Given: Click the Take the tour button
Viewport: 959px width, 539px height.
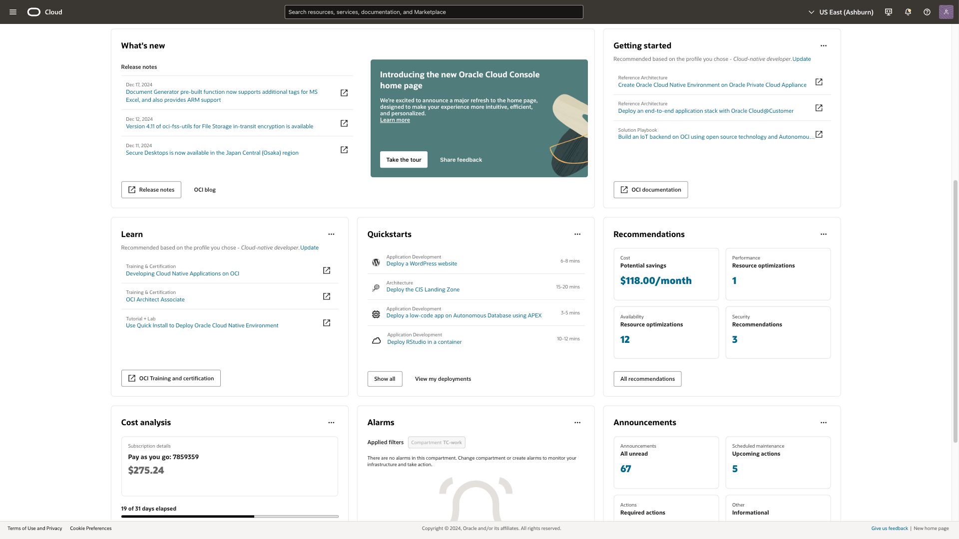Looking at the screenshot, I should point(404,160).
